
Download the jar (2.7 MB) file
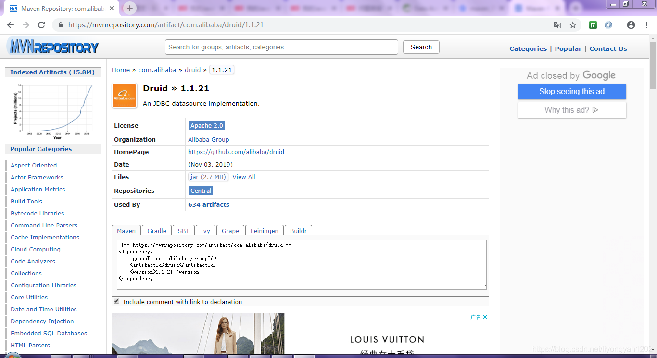pyautogui.click(x=208, y=177)
